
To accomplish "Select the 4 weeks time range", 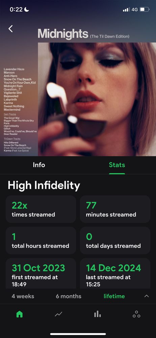I will tap(23, 296).
